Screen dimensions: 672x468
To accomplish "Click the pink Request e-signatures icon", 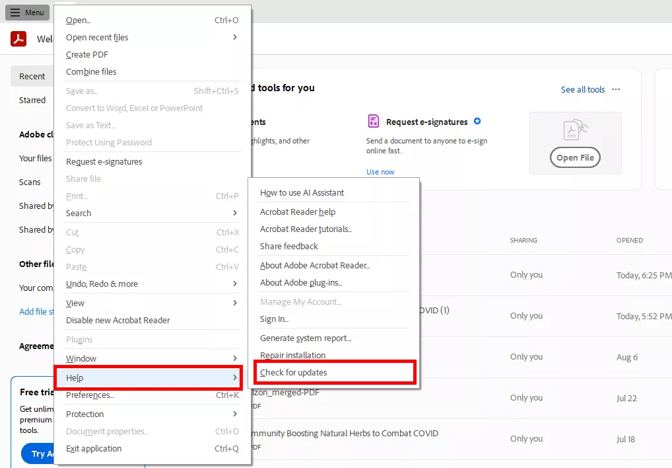I will pyautogui.click(x=374, y=122).
